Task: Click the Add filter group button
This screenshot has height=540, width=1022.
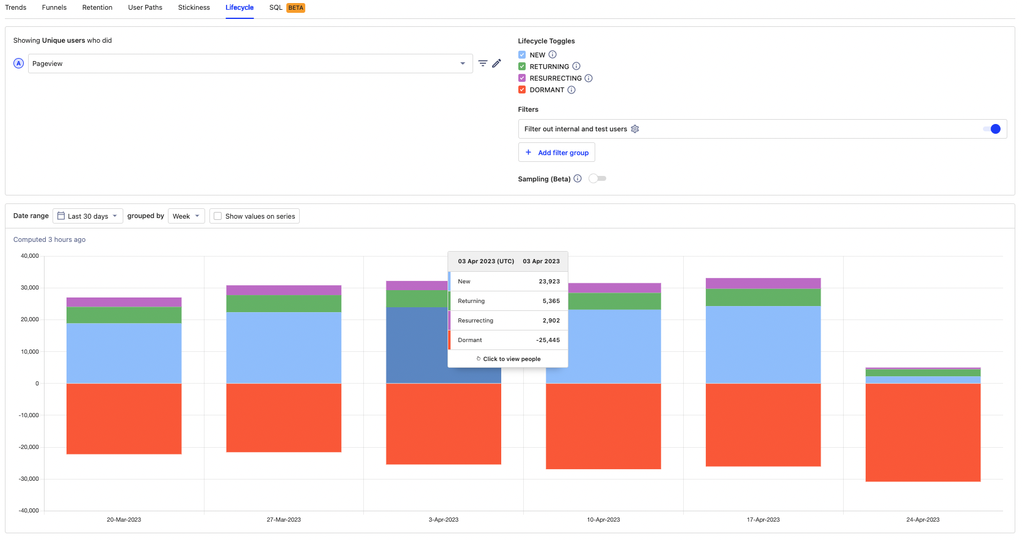Action: (557, 153)
